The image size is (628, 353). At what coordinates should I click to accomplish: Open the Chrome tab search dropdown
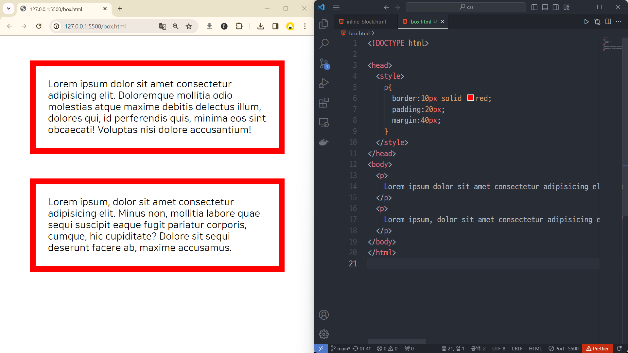9,8
